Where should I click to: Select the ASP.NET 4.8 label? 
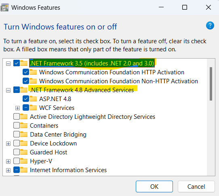point(55,99)
